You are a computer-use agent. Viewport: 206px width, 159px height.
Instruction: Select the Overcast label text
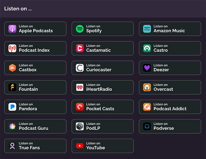pos(163,89)
